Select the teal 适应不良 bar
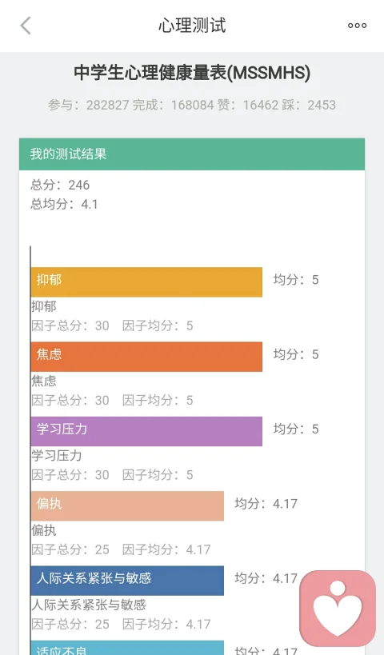This screenshot has height=655, width=384. click(127, 648)
